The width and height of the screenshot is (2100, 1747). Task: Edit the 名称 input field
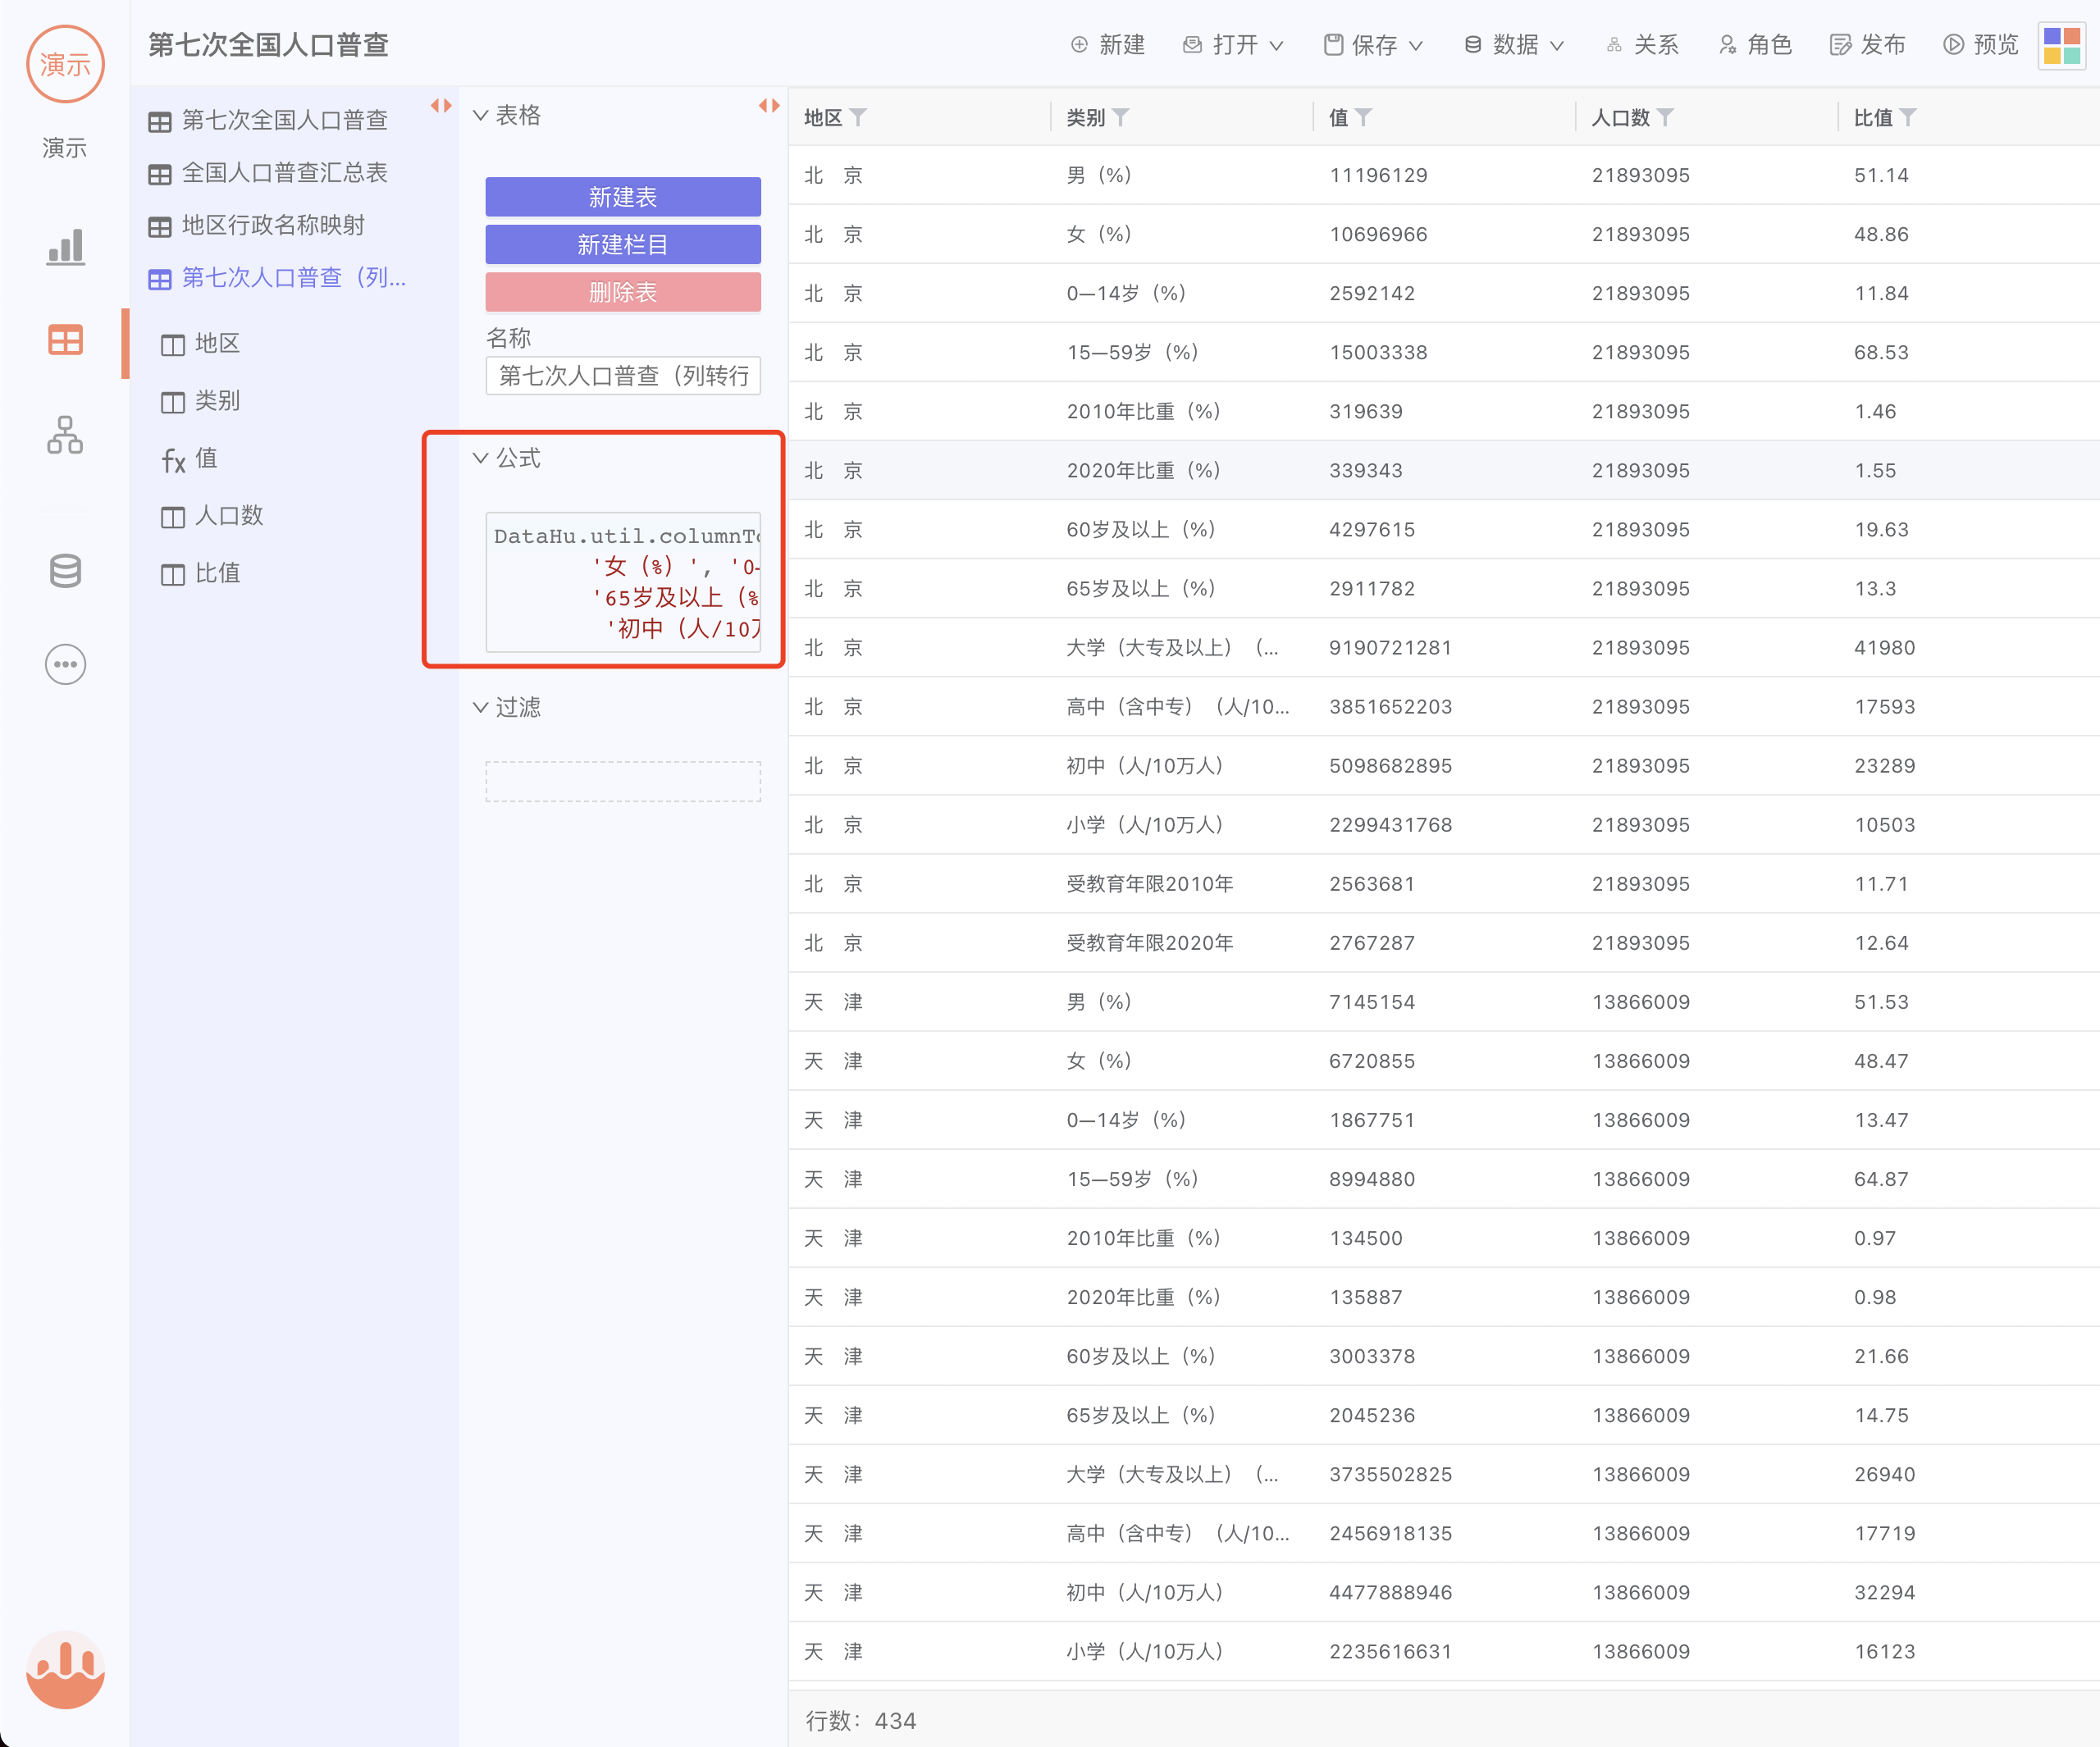623,376
